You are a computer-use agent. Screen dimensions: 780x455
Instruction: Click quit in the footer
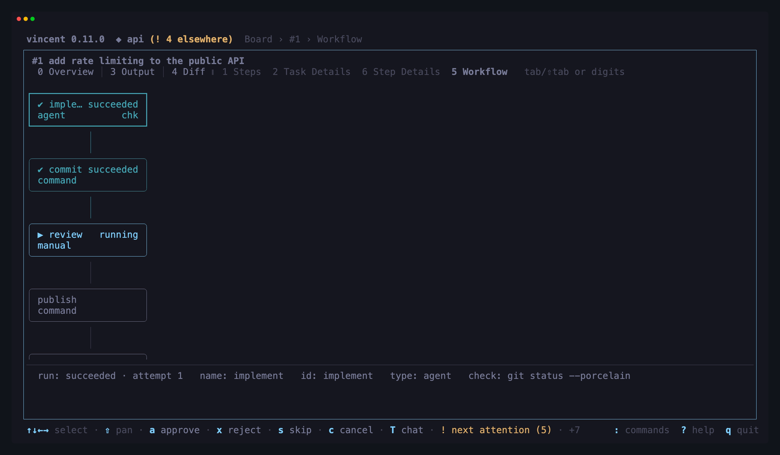pyautogui.click(x=742, y=430)
